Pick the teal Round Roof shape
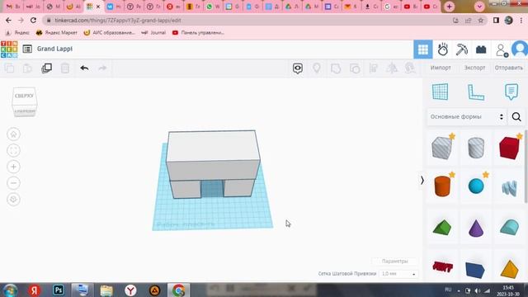 [510, 227]
